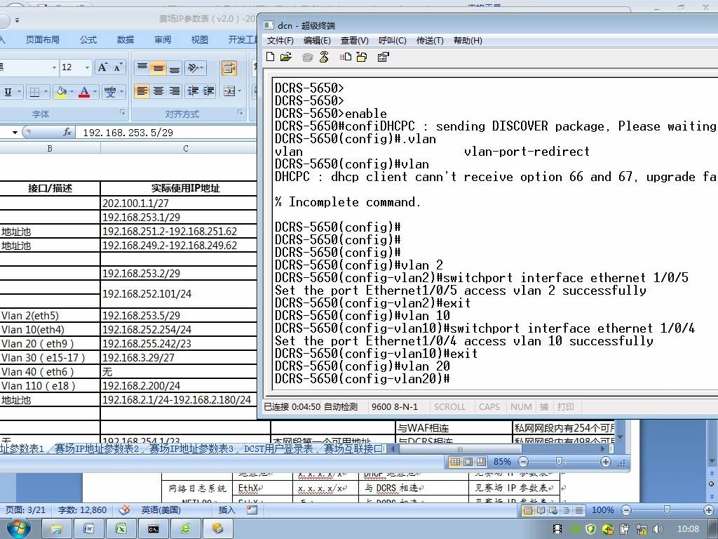Expand the Font Color dropdown arrow
The height and width of the screenshot is (539, 718).
click(x=95, y=92)
